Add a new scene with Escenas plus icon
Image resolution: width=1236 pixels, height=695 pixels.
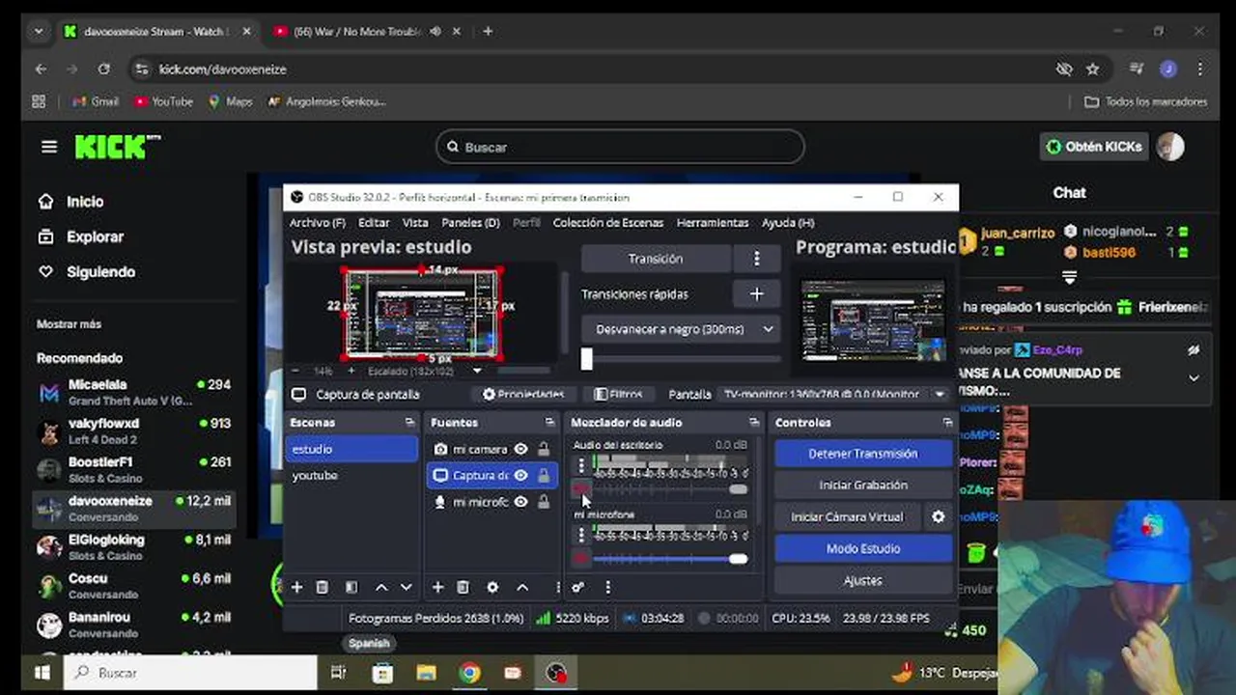point(297,587)
